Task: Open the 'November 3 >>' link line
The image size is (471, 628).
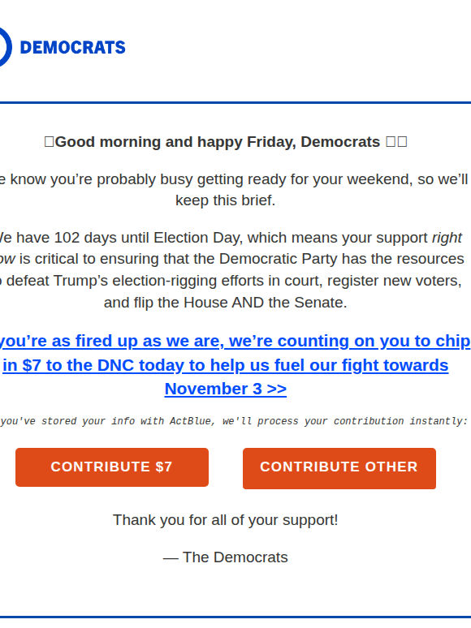Action: (x=225, y=389)
